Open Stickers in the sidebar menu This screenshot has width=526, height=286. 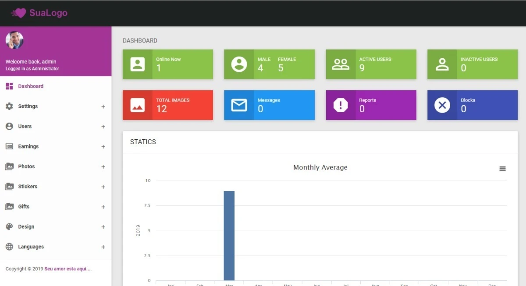[28, 187]
